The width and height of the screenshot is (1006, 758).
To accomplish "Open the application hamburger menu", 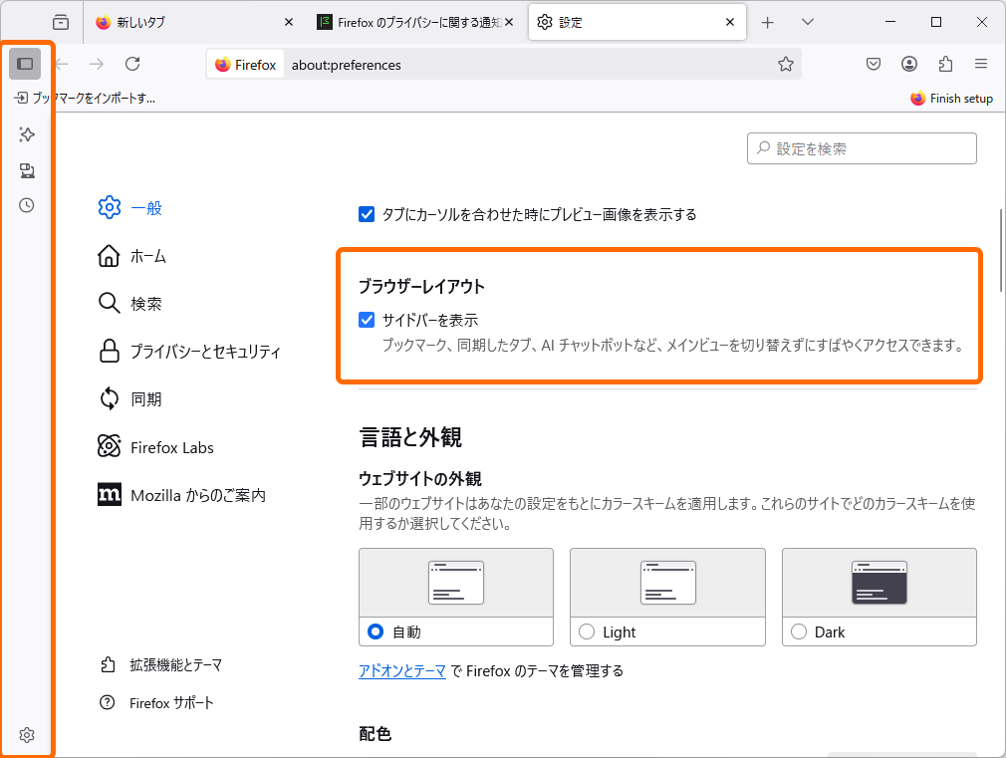I will [981, 64].
